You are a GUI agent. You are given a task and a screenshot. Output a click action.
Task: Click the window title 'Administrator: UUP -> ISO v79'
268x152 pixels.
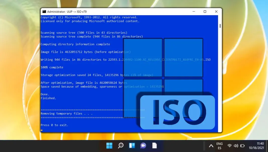(x=67, y=12)
